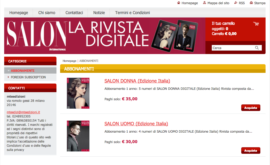Click the SALON UOMO cover thumbnail
This screenshot has width=270, height=165.
click(78, 136)
